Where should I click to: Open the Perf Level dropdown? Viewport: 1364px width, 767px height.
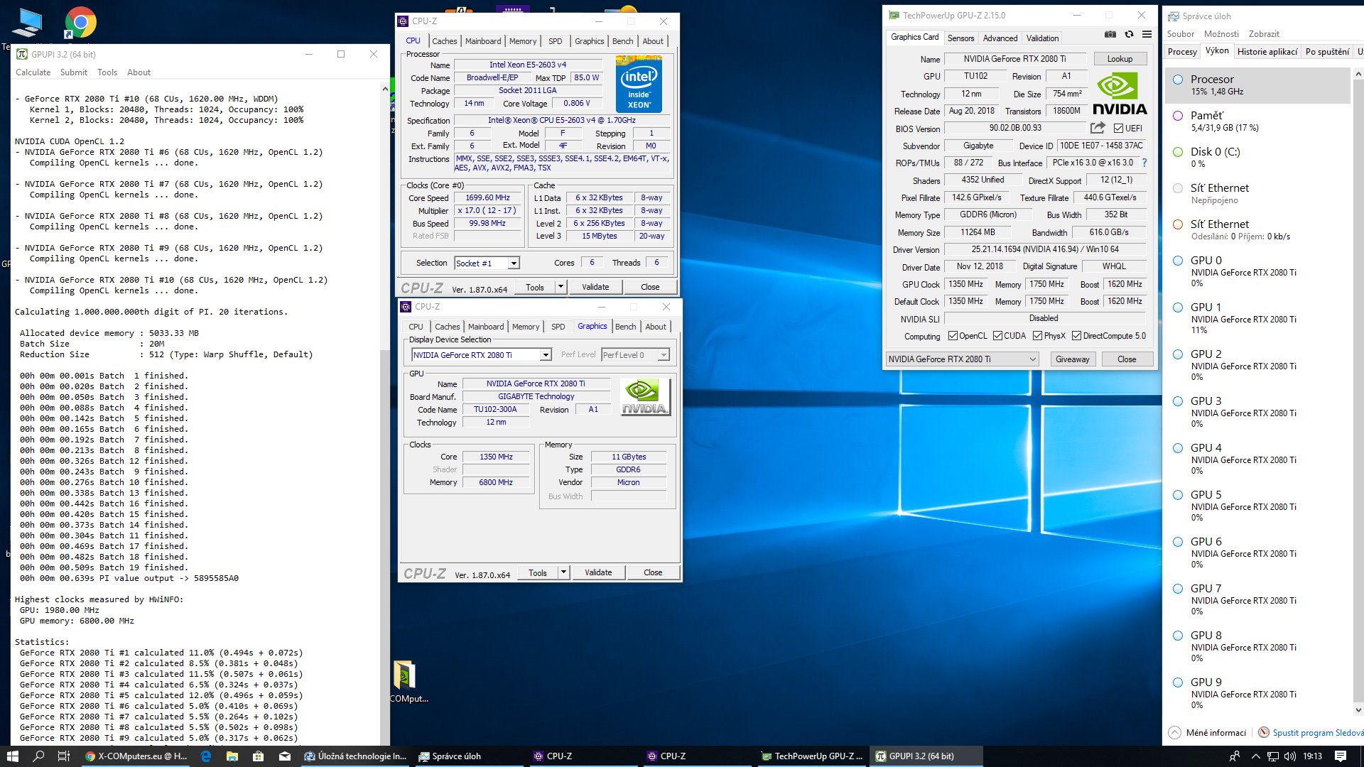635,355
